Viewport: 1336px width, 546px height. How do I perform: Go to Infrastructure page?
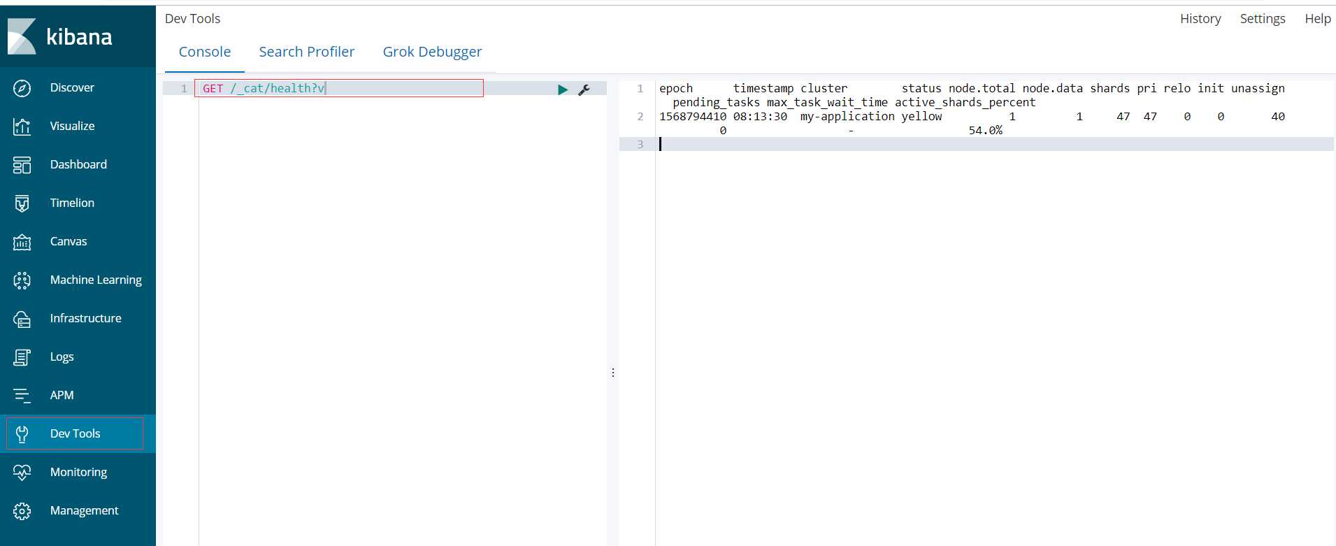coord(85,318)
